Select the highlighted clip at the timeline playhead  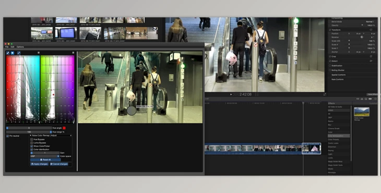(311, 149)
